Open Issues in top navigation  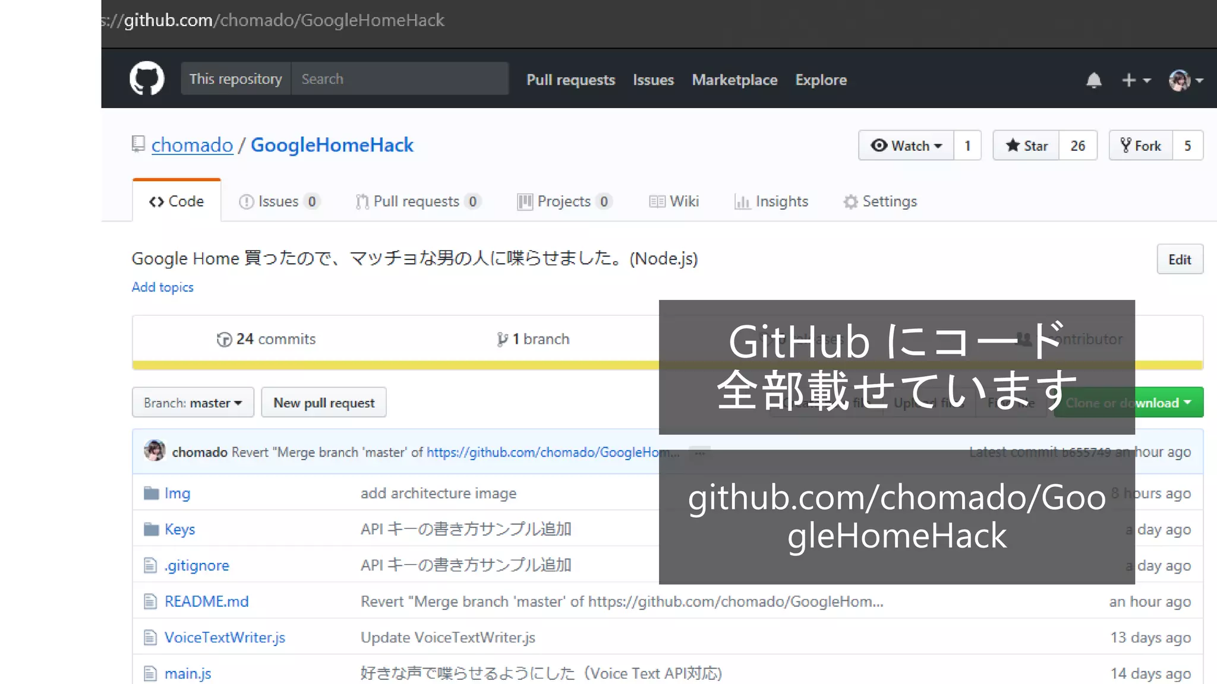click(653, 80)
